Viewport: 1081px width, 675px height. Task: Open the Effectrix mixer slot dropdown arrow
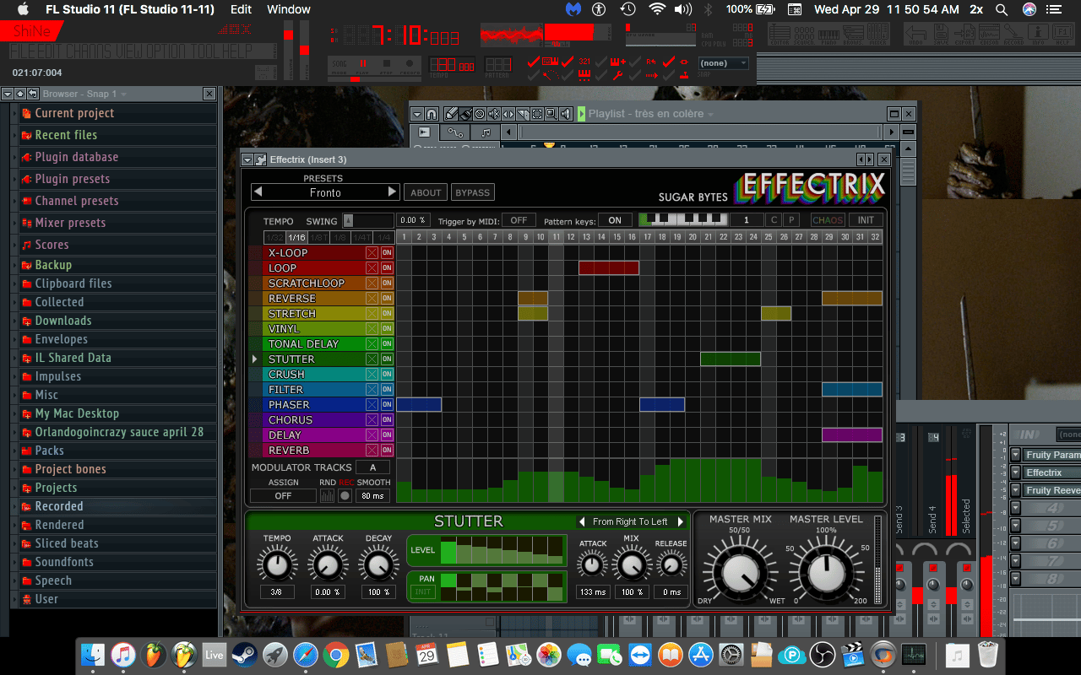pos(1015,472)
